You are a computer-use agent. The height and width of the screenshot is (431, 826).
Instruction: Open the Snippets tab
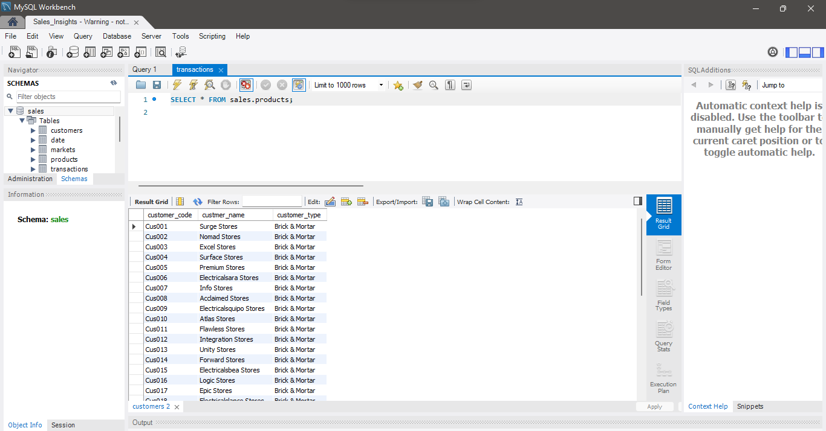750,406
